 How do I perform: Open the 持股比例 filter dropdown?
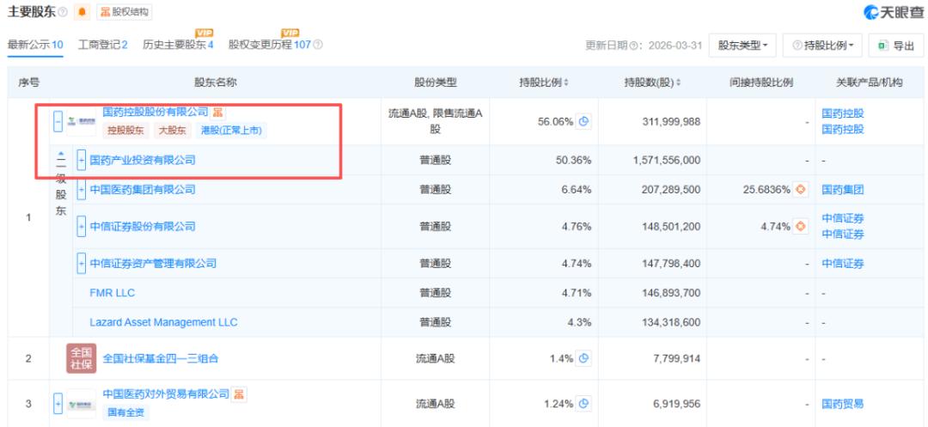point(822,46)
